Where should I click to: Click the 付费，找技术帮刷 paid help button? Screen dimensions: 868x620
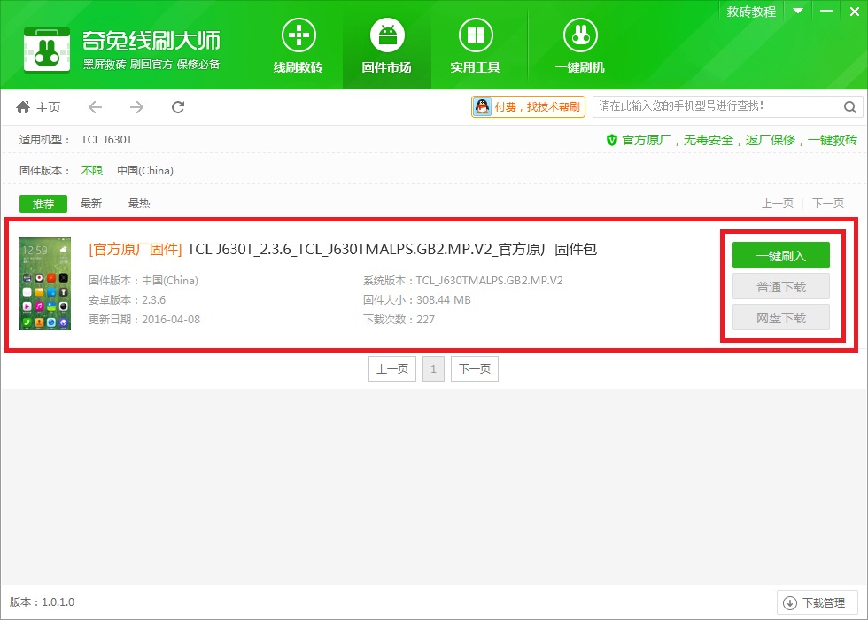click(x=528, y=107)
